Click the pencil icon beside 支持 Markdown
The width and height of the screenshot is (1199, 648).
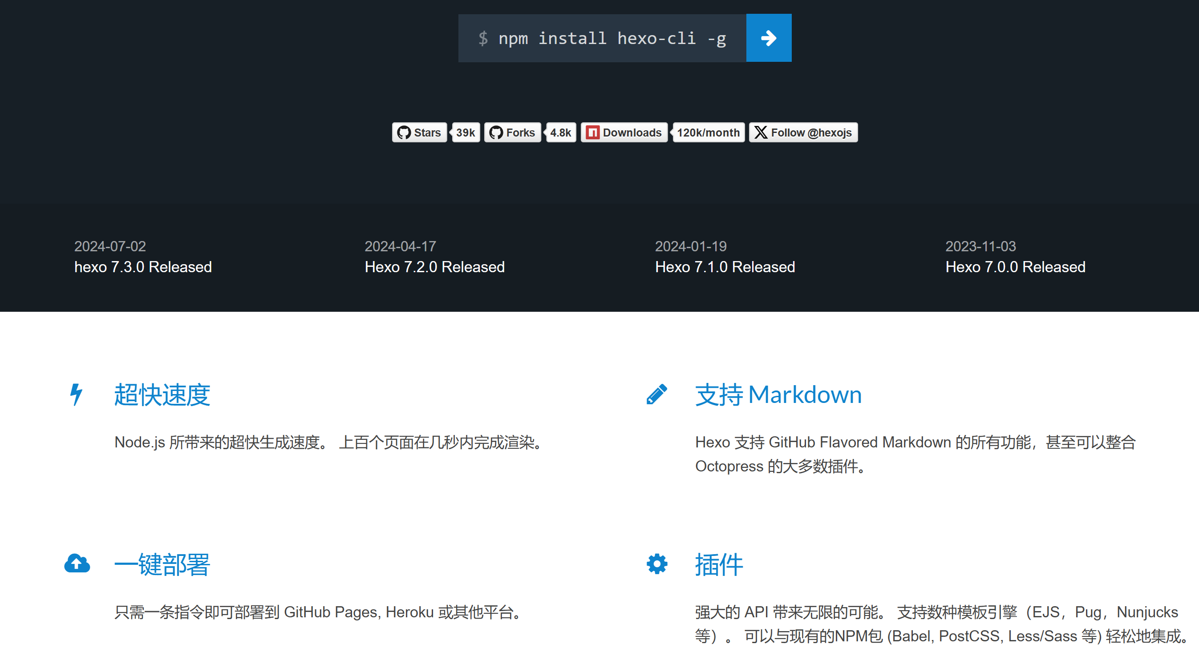click(657, 394)
